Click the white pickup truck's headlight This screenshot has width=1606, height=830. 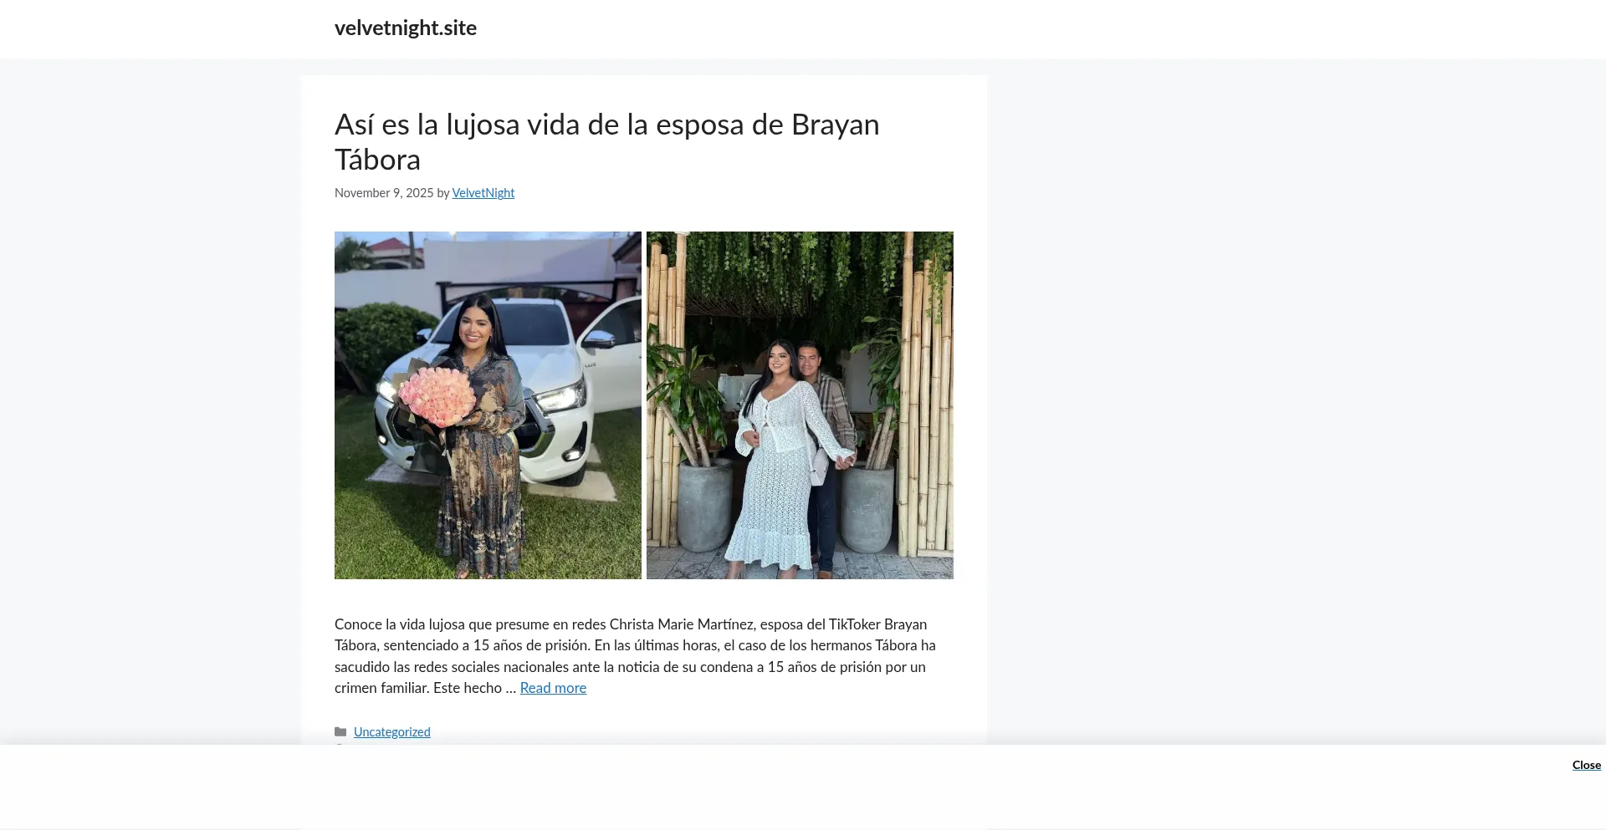click(x=561, y=394)
